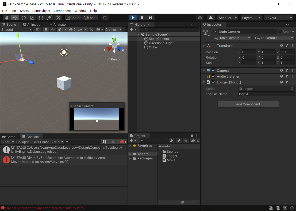The height and width of the screenshot is (211, 296).
Task: Toggle Collapse in Console
Action: click(x=23, y=142)
